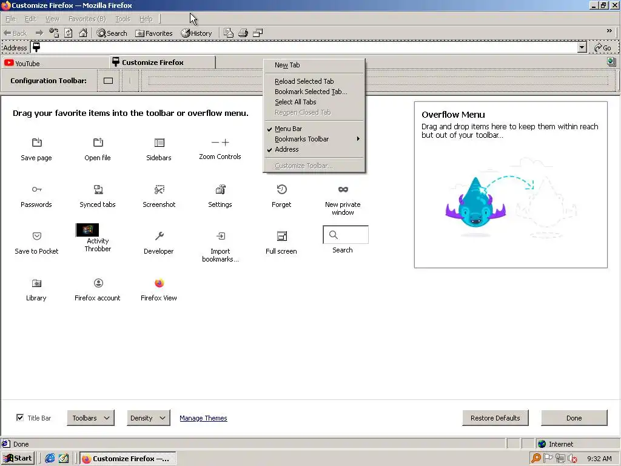Select the Firefox account icon
The width and height of the screenshot is (621, 466).
point(98,283)
